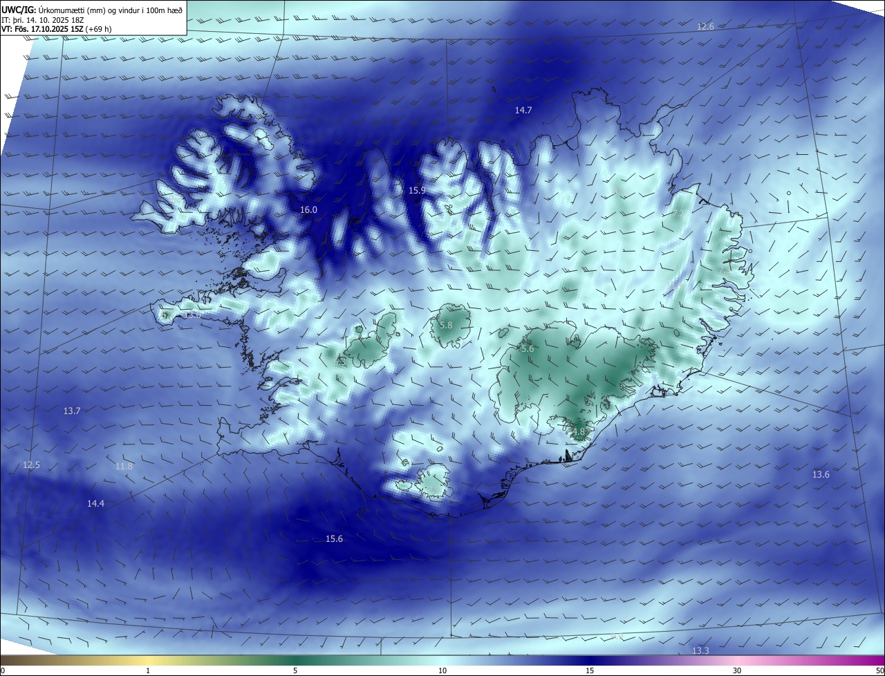Click the 15.6 value label
Image resolution: width=885 pixels, height=676 pixels.
pos(334,538)
